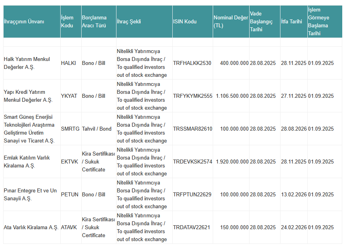Image resolution: width=347 pixels, height=249 pixels.
Task: Click ISIN code TRFPTUN22629
Action: coord(192,195)
